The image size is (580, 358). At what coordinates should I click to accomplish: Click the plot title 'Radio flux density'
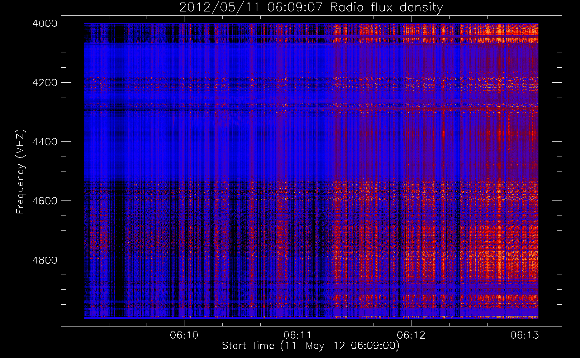(x=386, y=8)
